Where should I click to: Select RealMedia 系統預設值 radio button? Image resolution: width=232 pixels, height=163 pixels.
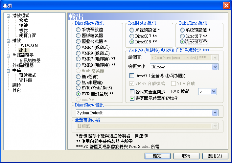click(x=132, y=30)
